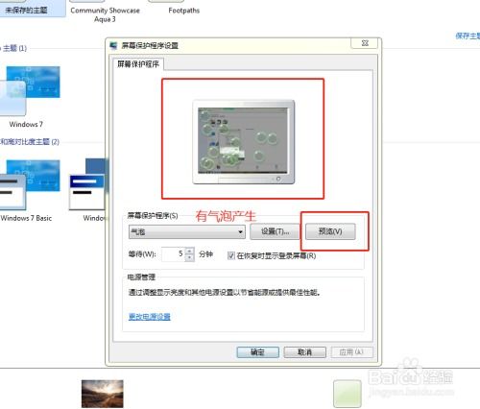Image resolution: width=480 pixels, height=409 pixels.
Task: Toggle the show logon screen on resume checkbox
Action: (231, 255)
